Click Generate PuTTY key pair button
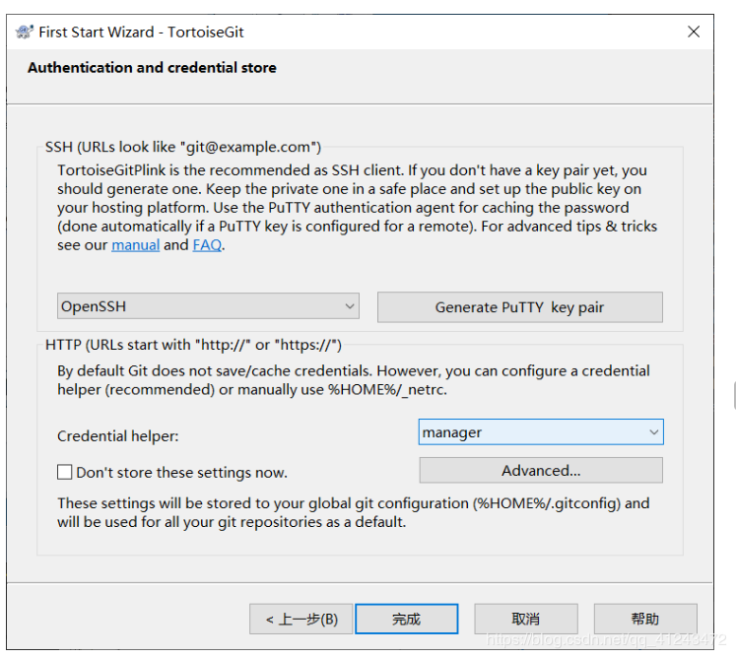 [520, 307]
